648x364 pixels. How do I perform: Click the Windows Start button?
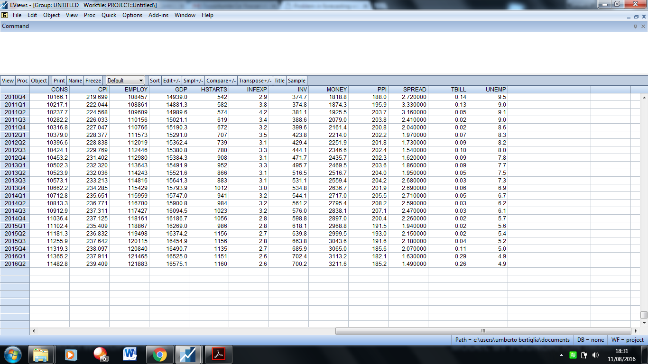(12, 354)
